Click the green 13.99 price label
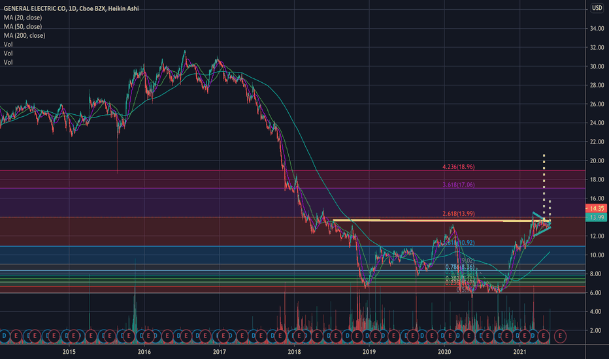609x359 pixels. click(x=596, y=217)
